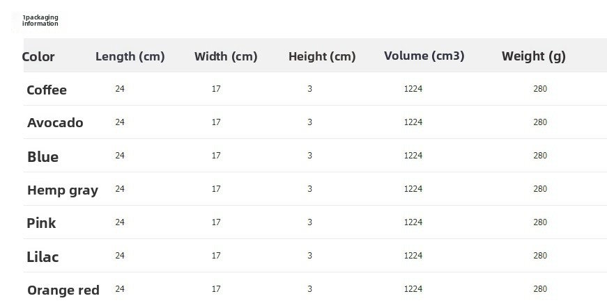Screen dimensions: 607x303
Task: Click the Color column header
Action: 38,57
